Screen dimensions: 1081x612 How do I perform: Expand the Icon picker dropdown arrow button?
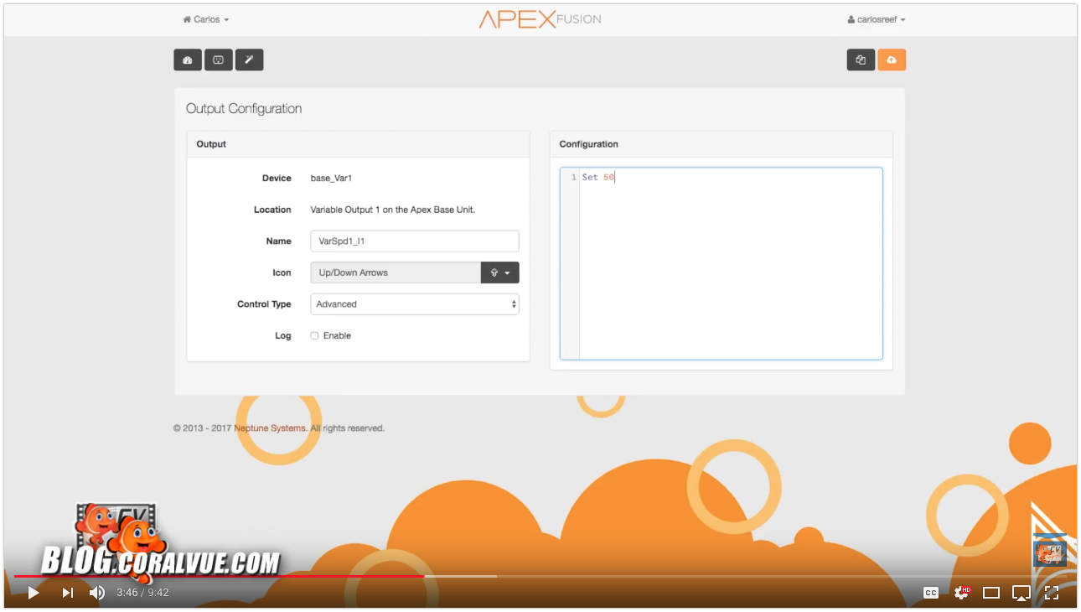(x=499, y=272)
